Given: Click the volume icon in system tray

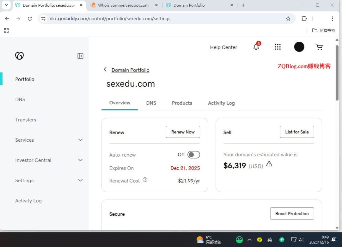Looking at the screenshot, I should tap(301, 240).
